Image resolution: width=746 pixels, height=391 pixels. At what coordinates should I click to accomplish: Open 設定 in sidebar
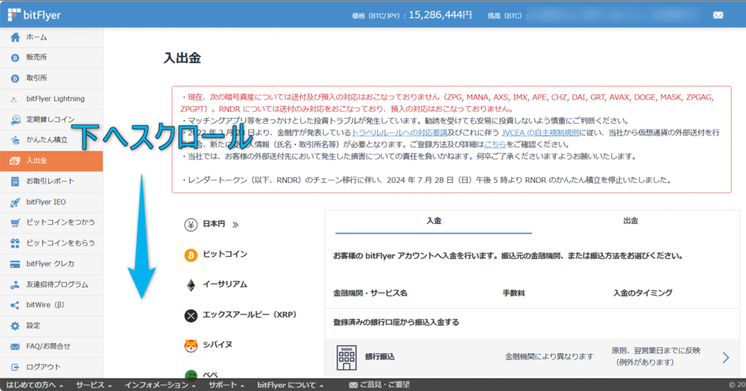(52, 326)
